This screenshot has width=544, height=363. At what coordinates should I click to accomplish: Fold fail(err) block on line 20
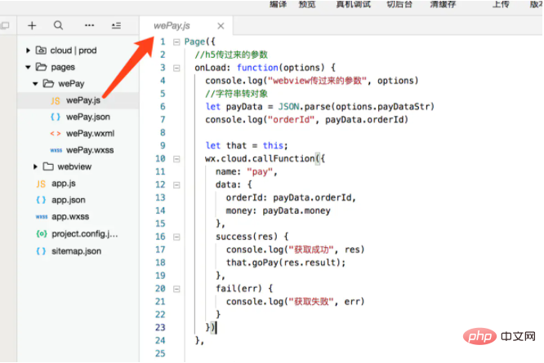(176, 289)
